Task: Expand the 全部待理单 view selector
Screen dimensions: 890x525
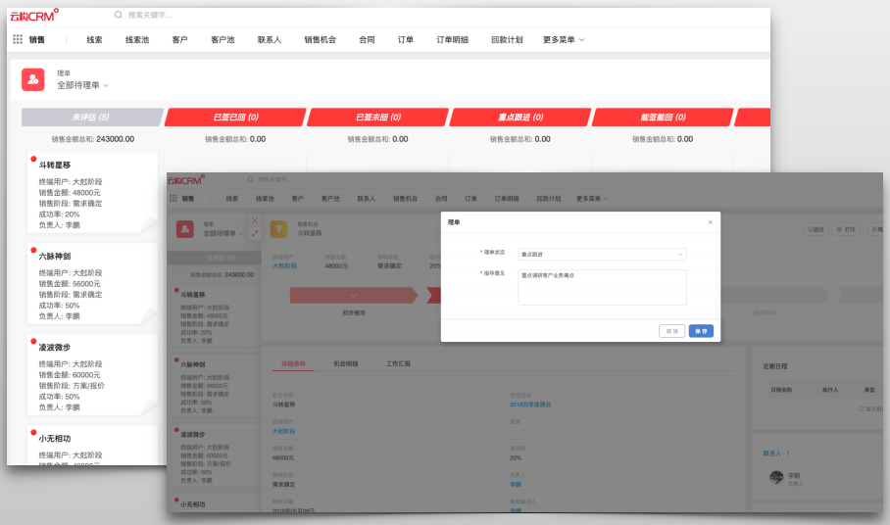Action: pos(82,85)
